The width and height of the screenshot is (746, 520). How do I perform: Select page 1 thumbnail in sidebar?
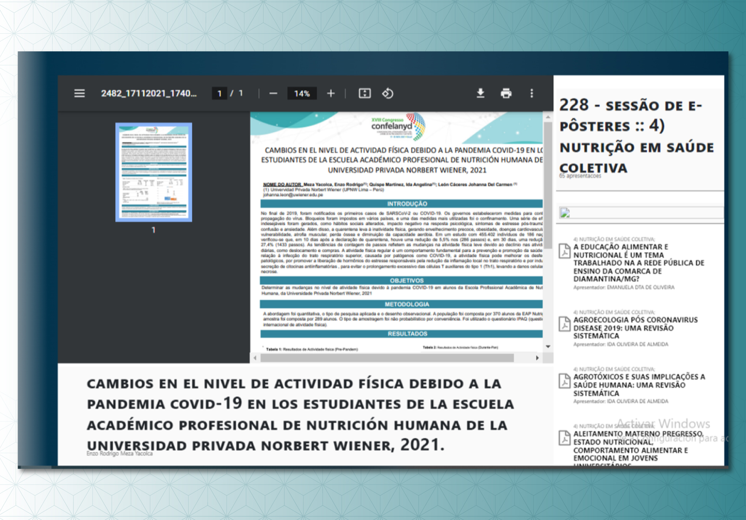154,172
